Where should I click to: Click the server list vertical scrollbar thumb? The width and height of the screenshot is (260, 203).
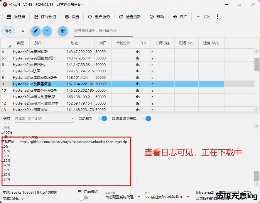click(257, 64)
